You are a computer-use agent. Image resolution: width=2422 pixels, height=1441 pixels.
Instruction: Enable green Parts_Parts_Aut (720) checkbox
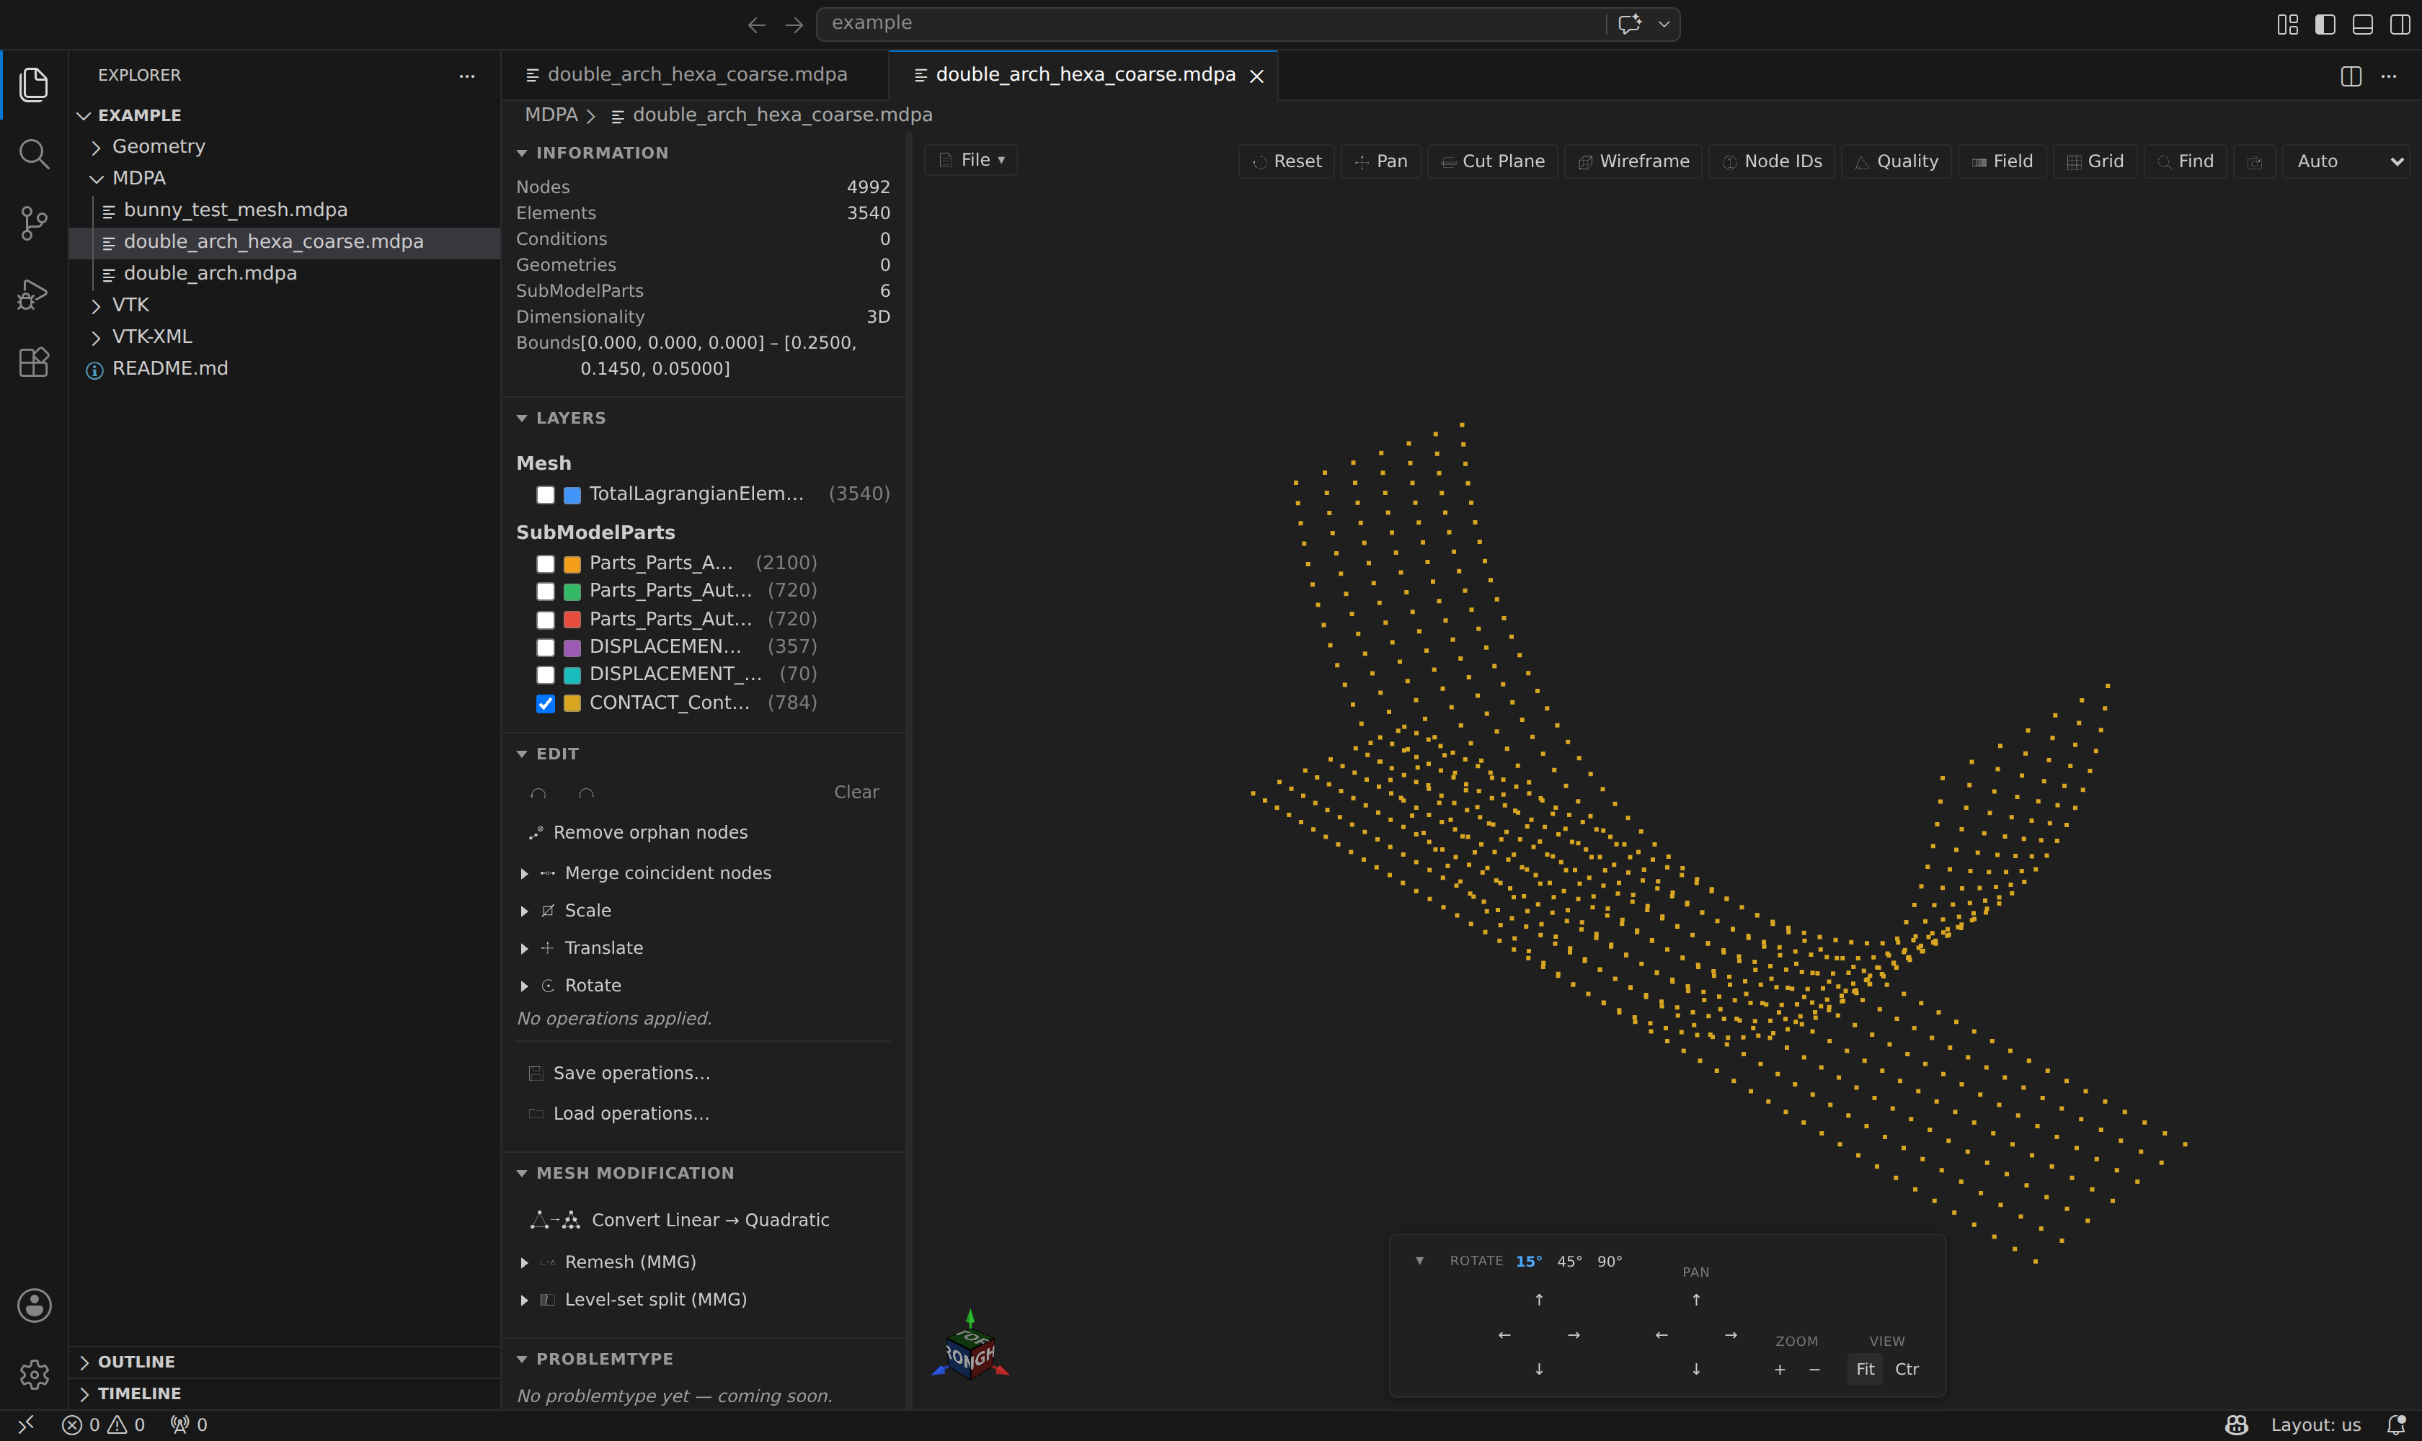(546, 592)
